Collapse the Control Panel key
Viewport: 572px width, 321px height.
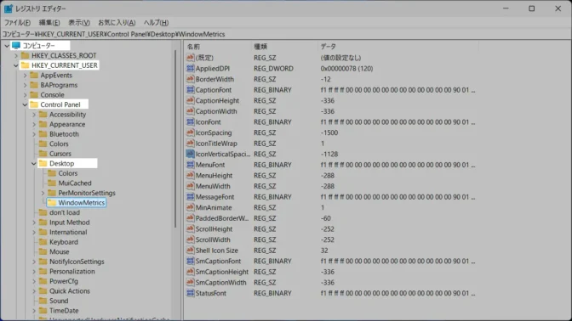pyautogui.click(x=25, y=104)
